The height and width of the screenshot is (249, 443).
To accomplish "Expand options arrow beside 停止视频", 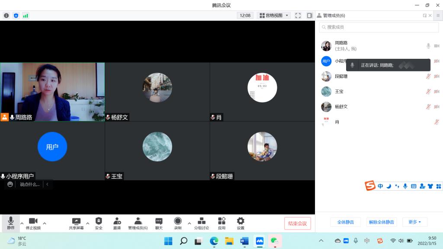I will 45,223.
